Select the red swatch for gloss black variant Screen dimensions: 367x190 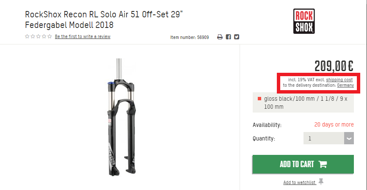pyautogui.click(x=259, y=99)
